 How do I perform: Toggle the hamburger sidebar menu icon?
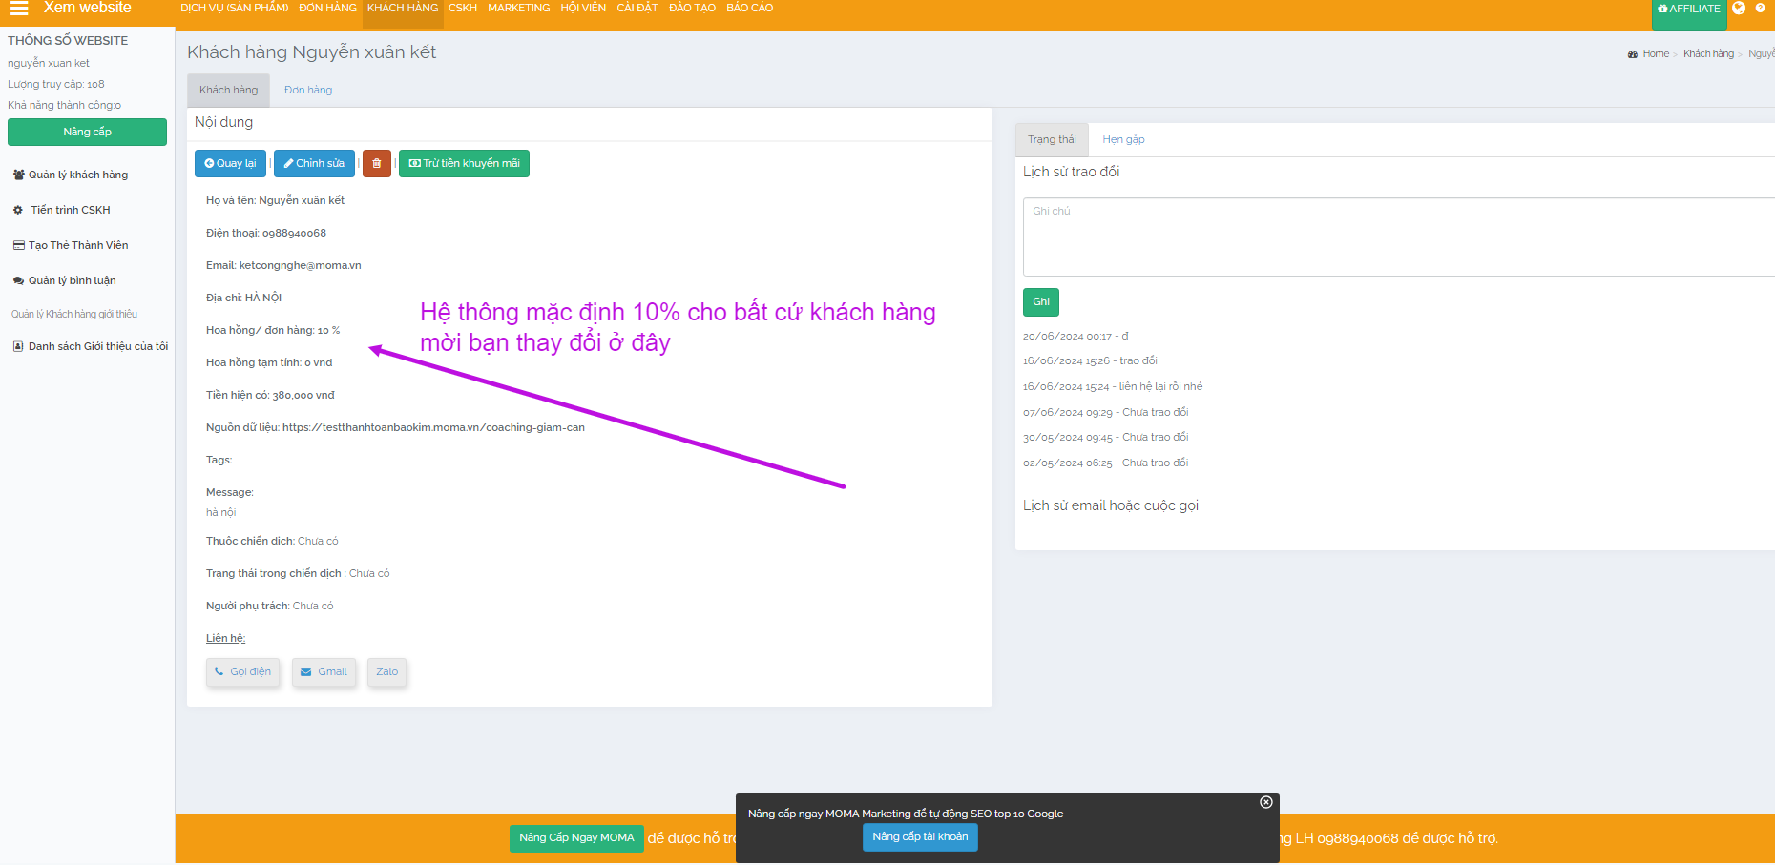[x=19, y=9]
